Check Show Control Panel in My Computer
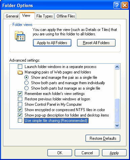Viewport: 130px width, 160px height. (x=20, y=104)
